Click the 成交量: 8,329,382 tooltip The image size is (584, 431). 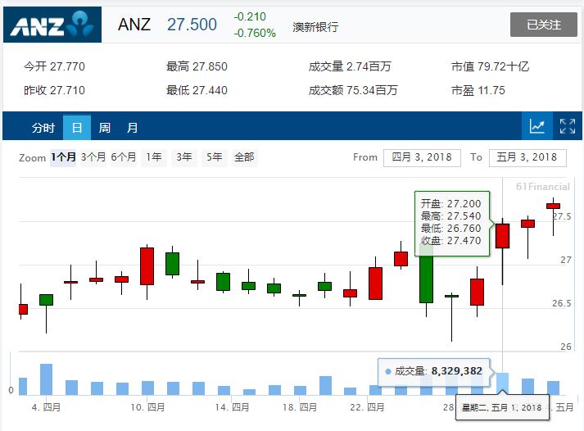[x=434, y=371]
